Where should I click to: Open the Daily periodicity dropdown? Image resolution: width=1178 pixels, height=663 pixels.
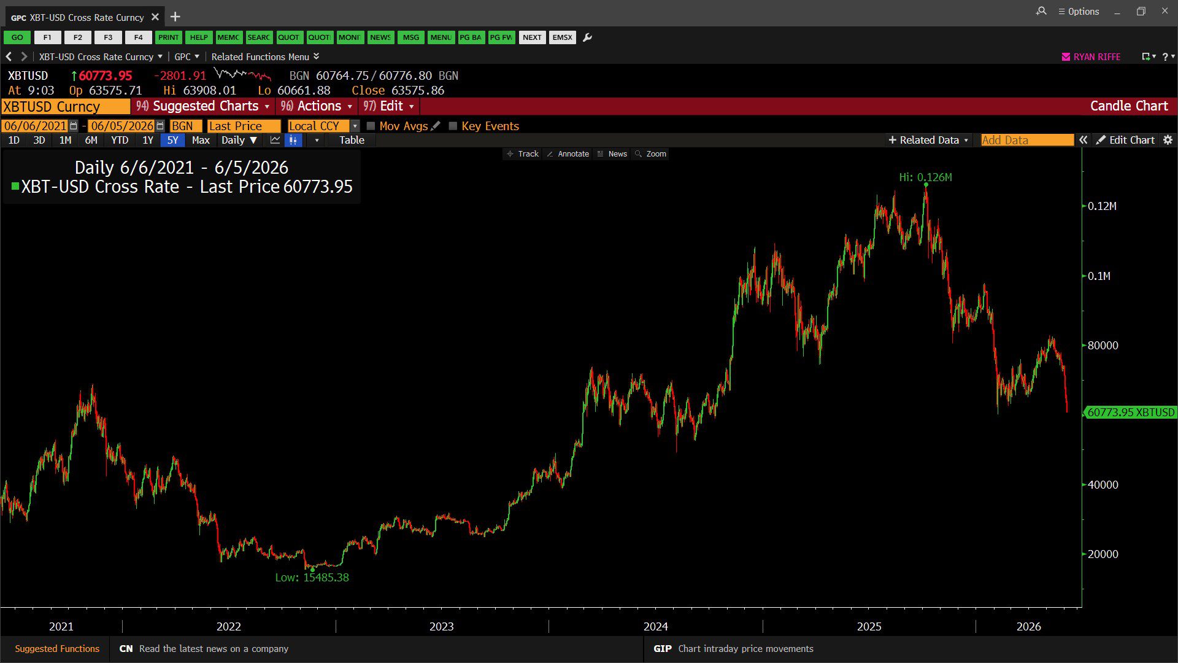pos(239,140)
